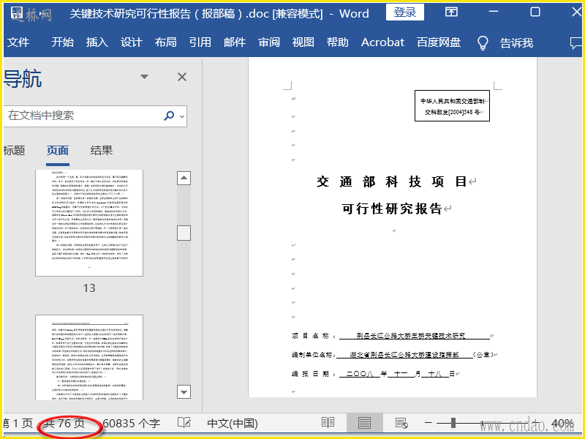Select the 设计 ribbon tab
Screen dimensions: 585x439
click(x=132, y=42)
